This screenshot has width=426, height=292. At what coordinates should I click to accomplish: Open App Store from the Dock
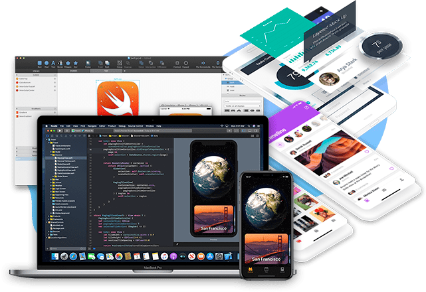[x=210, y=256]
